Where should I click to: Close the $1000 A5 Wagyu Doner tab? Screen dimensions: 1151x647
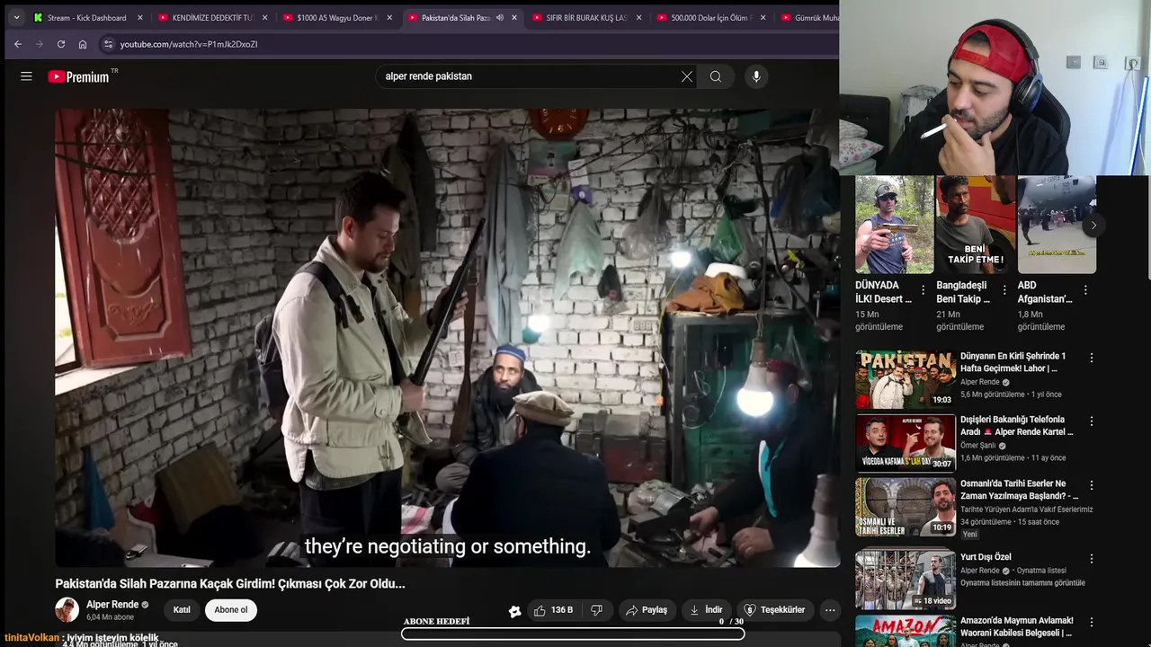coord(389,18)
